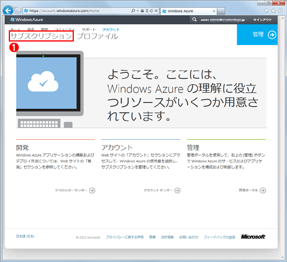287x262 pixels.
Task: Click the stop loading X in address bar
Action: pos(156,11)
